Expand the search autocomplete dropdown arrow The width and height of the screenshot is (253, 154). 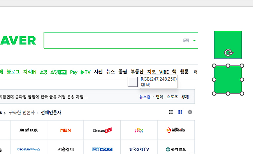click(195, 41)
